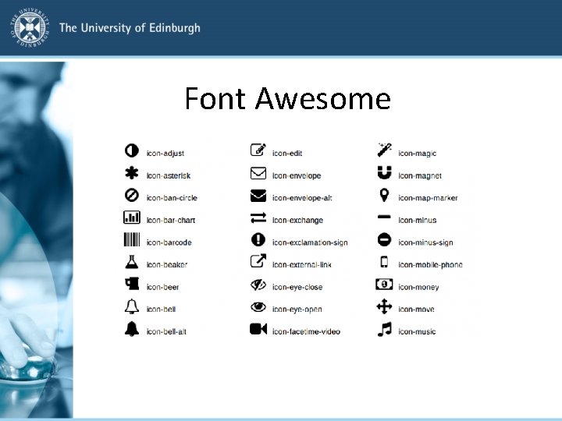
Task: Select the external-link icon
Action: click(x=258, y=261)
